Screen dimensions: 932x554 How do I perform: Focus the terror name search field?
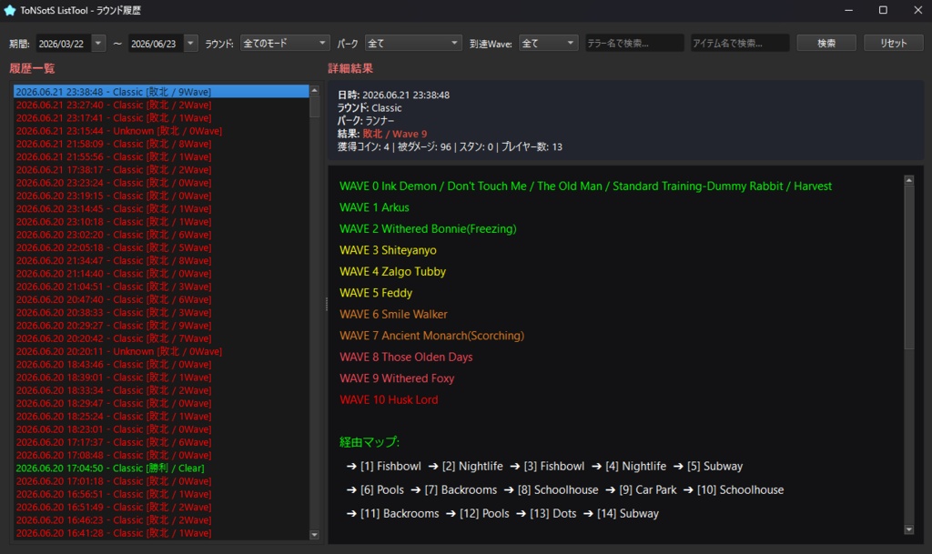(x=634, y=43)
